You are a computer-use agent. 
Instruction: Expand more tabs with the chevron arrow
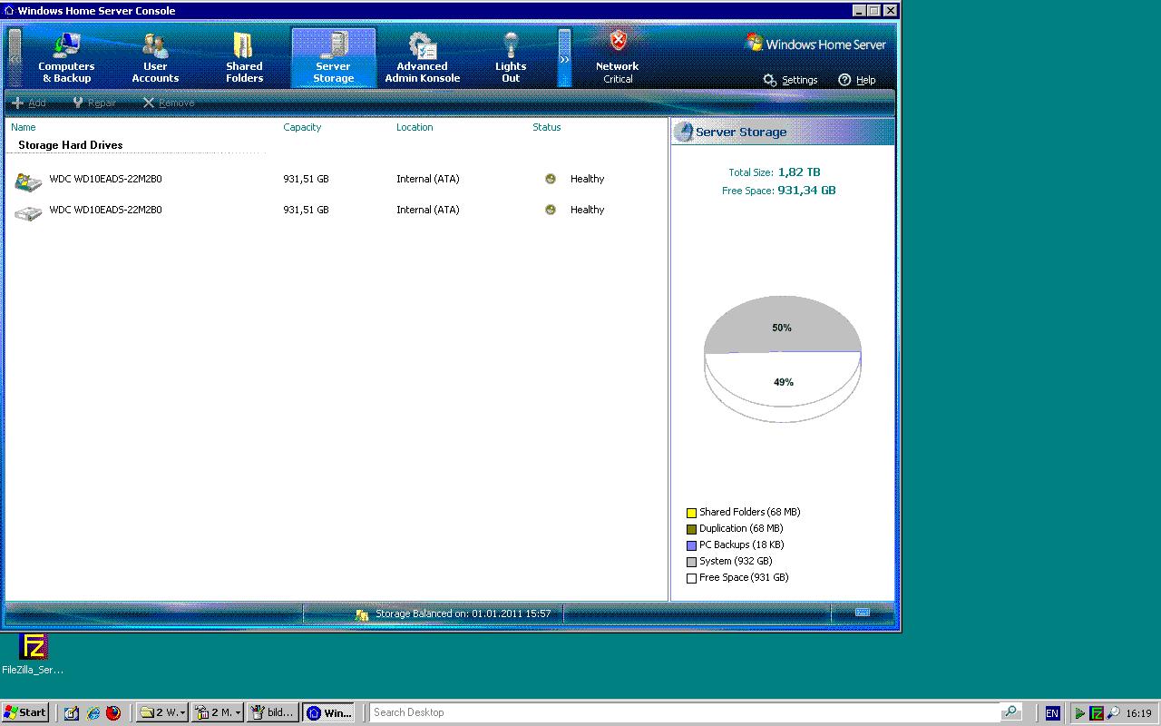564,58
